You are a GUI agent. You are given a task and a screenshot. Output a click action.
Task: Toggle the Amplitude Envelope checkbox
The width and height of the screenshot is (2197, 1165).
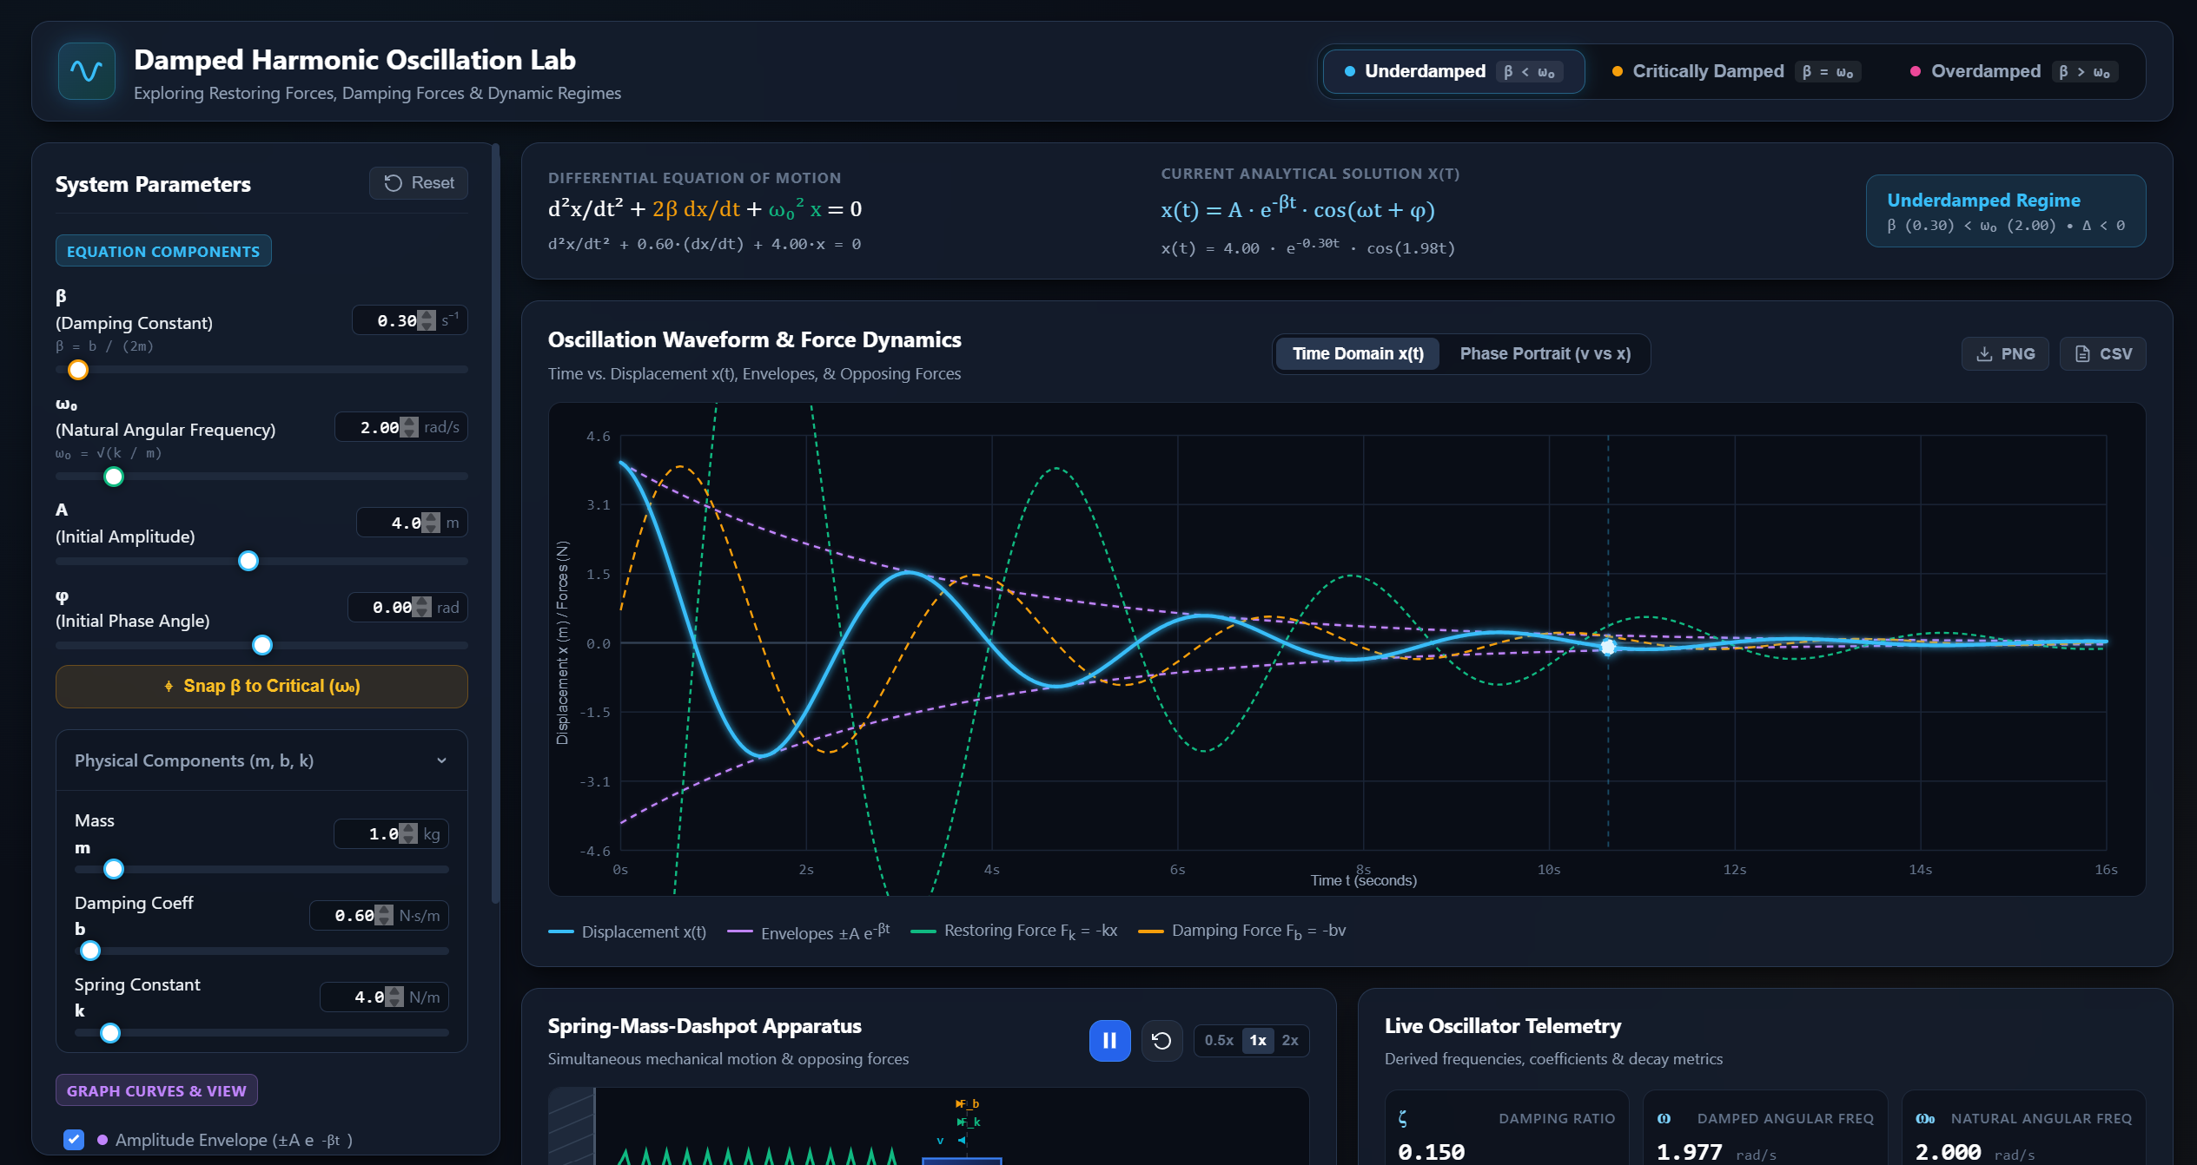coord(75,1140)
